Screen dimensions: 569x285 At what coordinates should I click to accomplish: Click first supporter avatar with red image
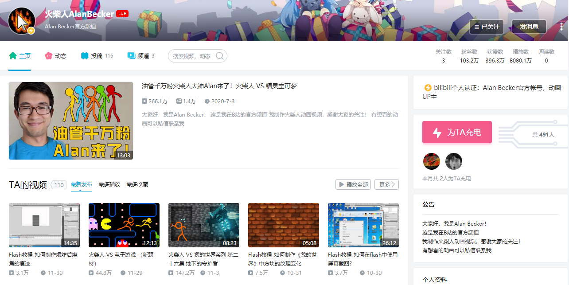coord(432,161)
